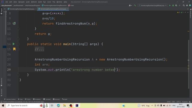The height and width of the screenshot is (108, 192).
Task: Open the TODO tool window
Action: 28,99
